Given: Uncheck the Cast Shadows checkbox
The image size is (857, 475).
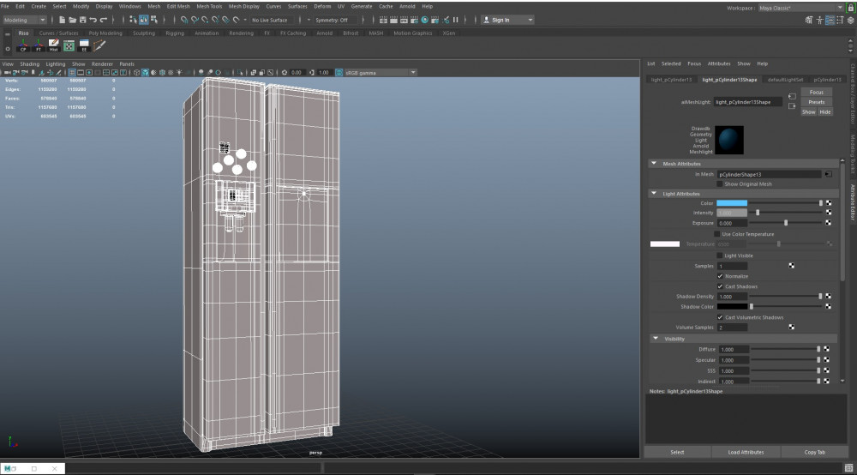Looking at the screenshot, I should [719, 286].
